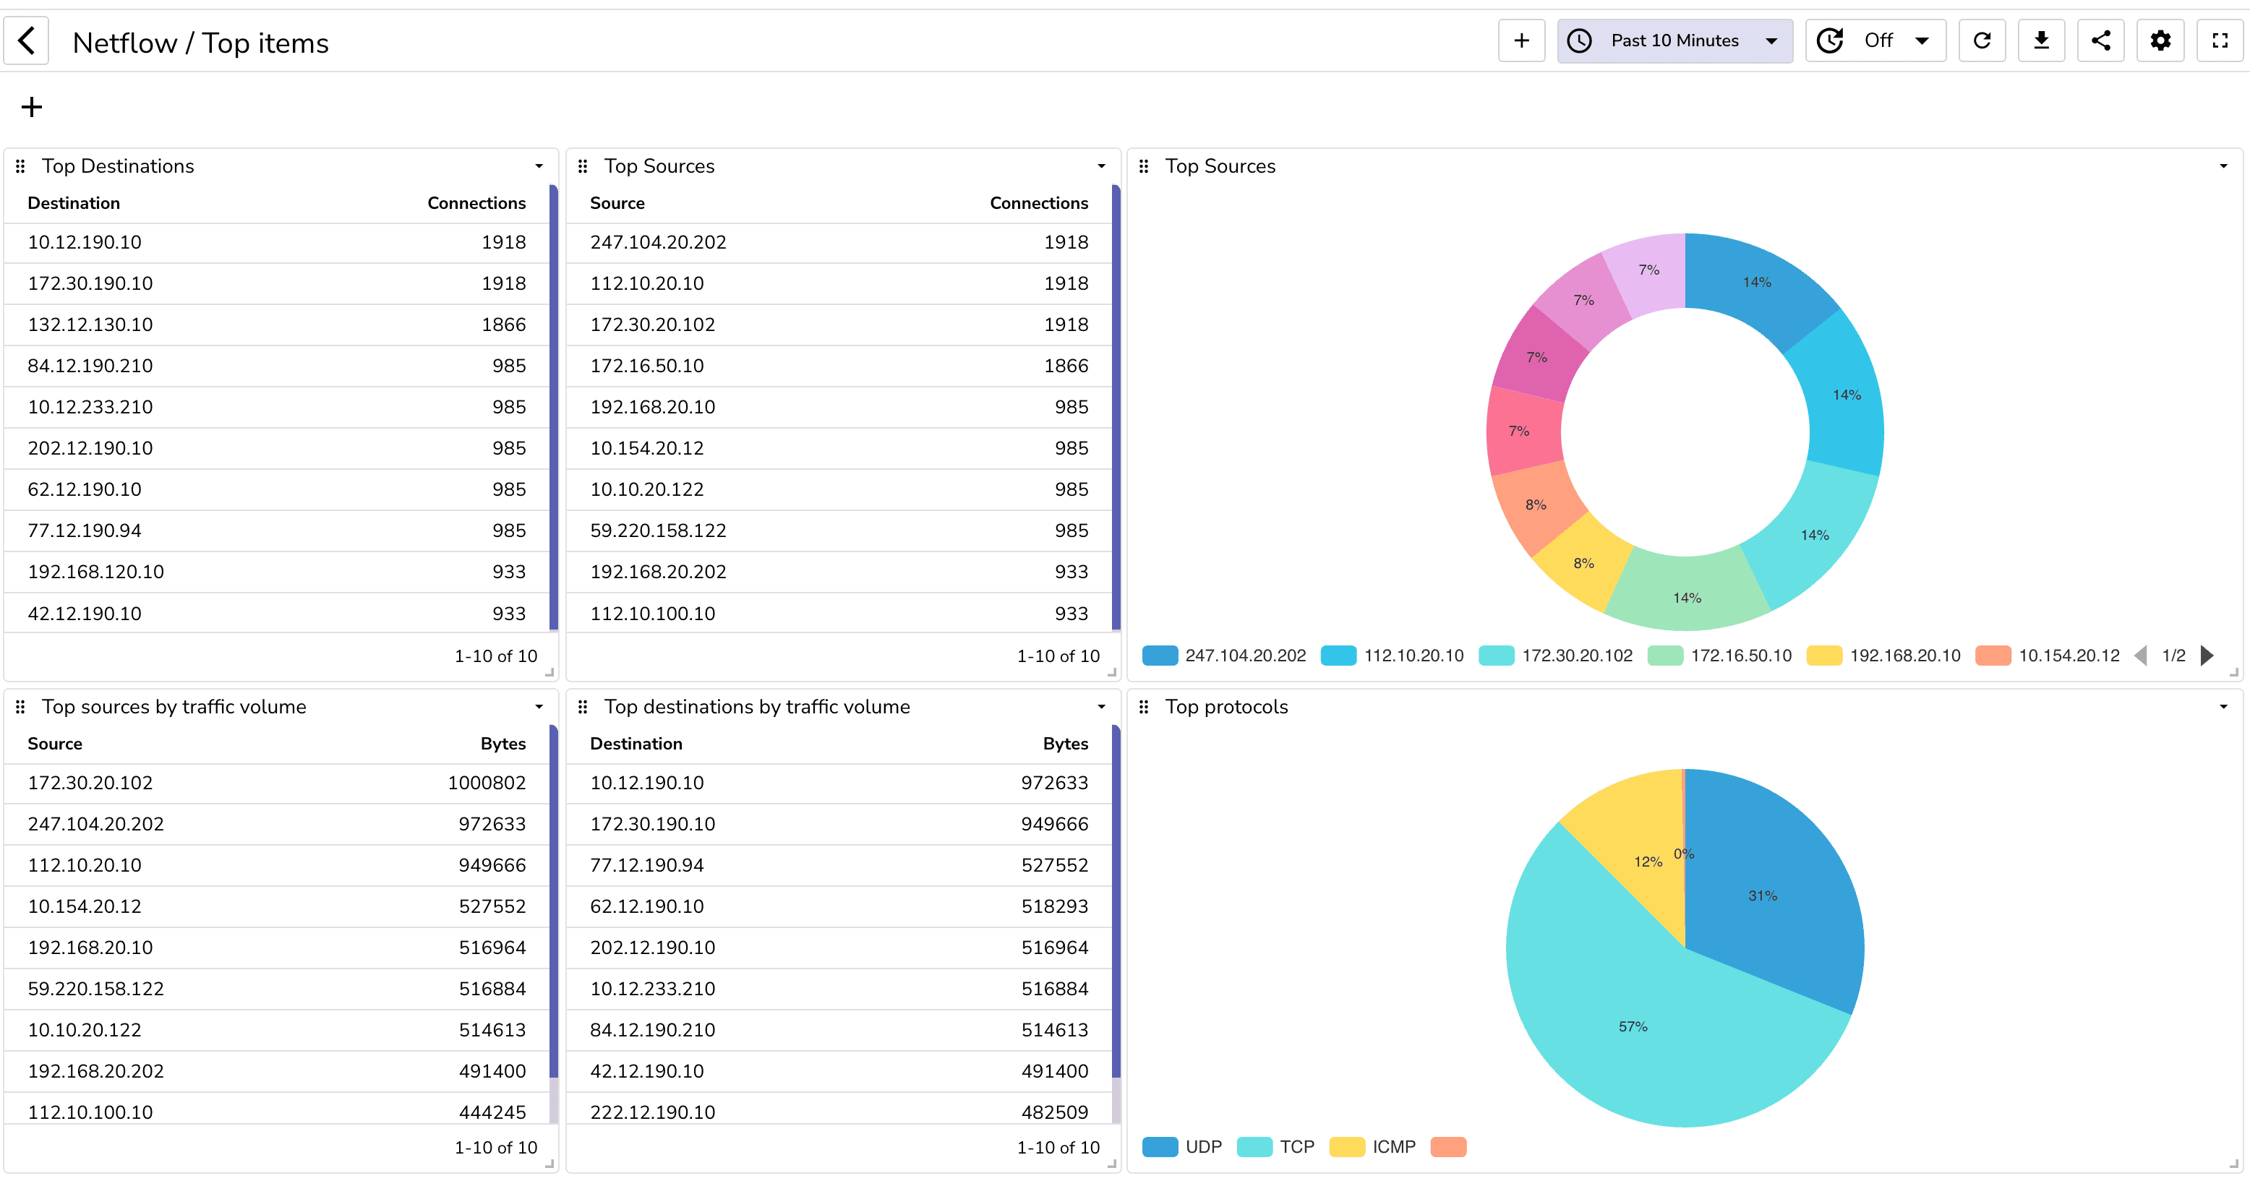Image resolution: width=2250 pixels, height=1194 pixels.
Task: Open the Top Sources donut chart panel menu
Action: coord(2224,165)
